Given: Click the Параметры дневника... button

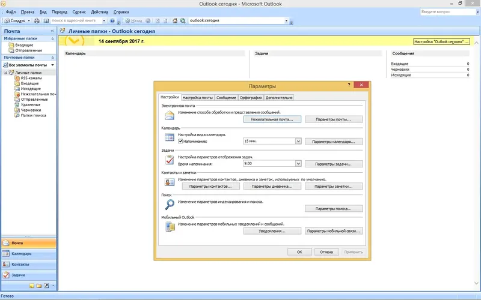Looking at the screenshot, I should [272, 187].
